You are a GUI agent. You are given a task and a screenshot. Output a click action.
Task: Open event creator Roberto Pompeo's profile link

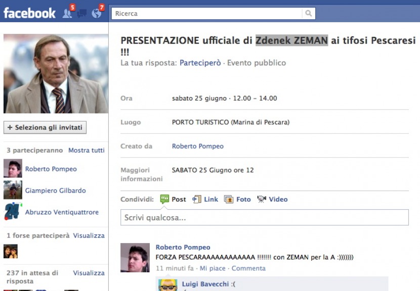(198, 146)
